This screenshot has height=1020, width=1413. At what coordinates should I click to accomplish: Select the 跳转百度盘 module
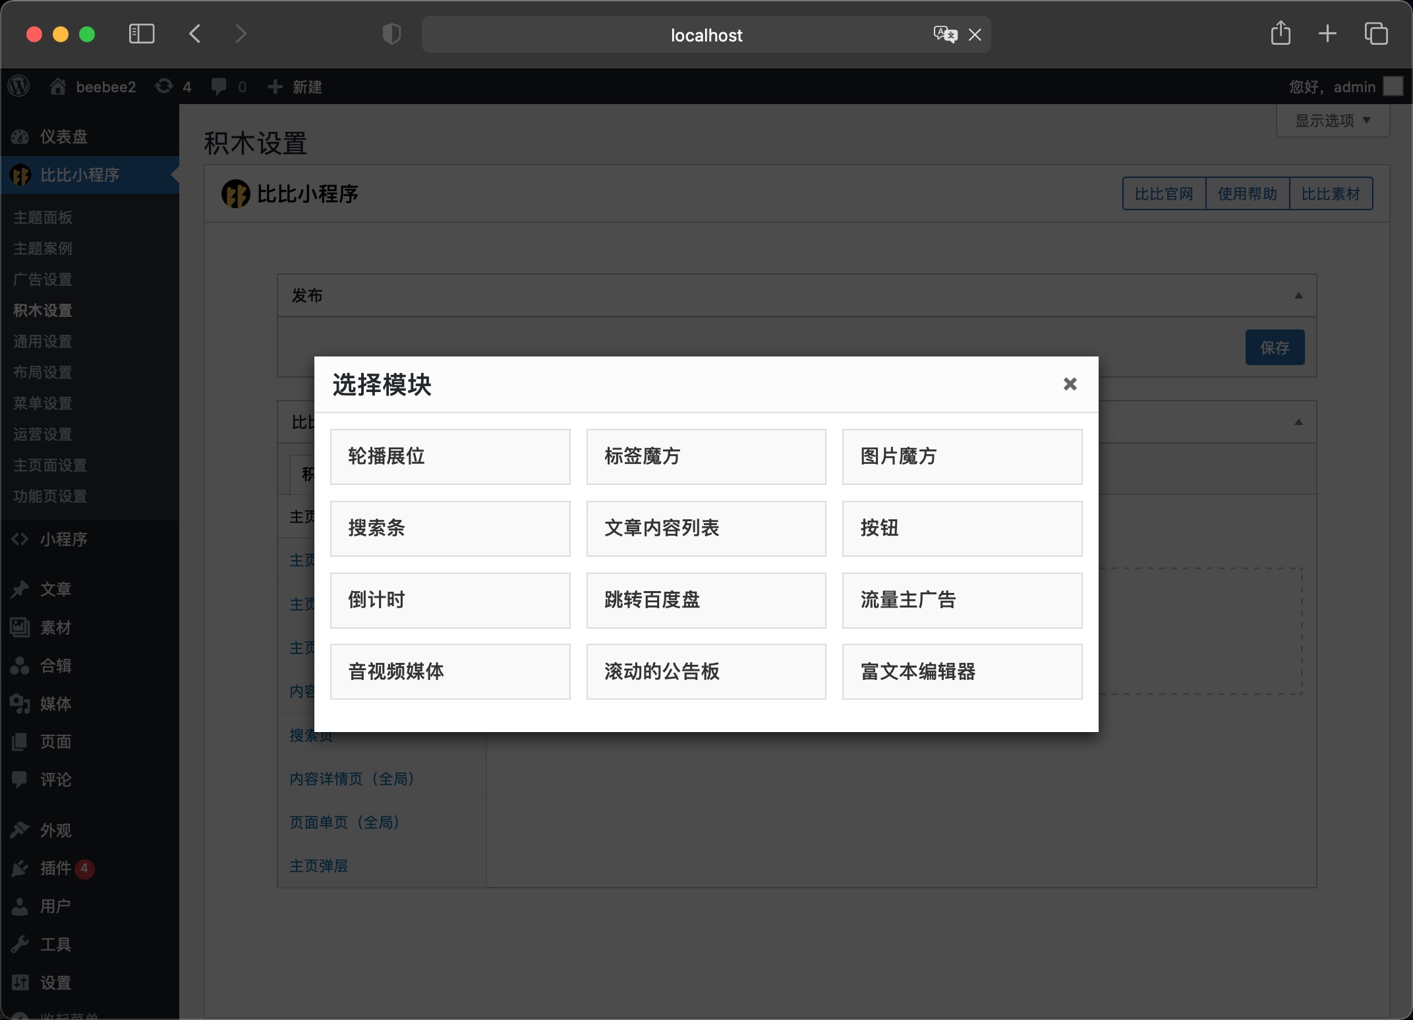(x=706, y=600)
